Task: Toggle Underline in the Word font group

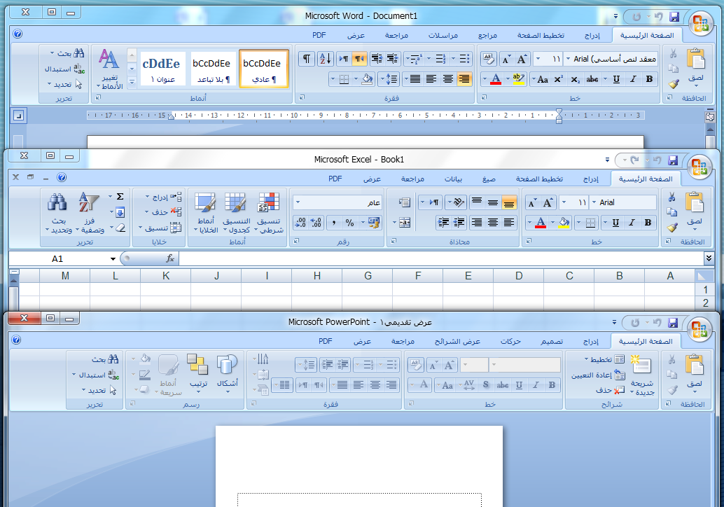Action: tap(616, 79)
